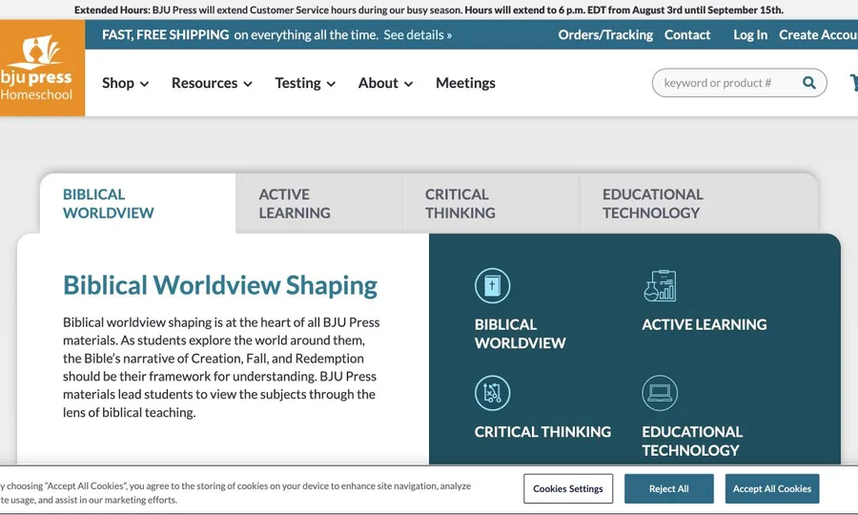Click EDUCATIONAL TECHNOLOGY label in dark panel
Image resolution: width=858 pixels, height=515 pixels.
(692, 442)
